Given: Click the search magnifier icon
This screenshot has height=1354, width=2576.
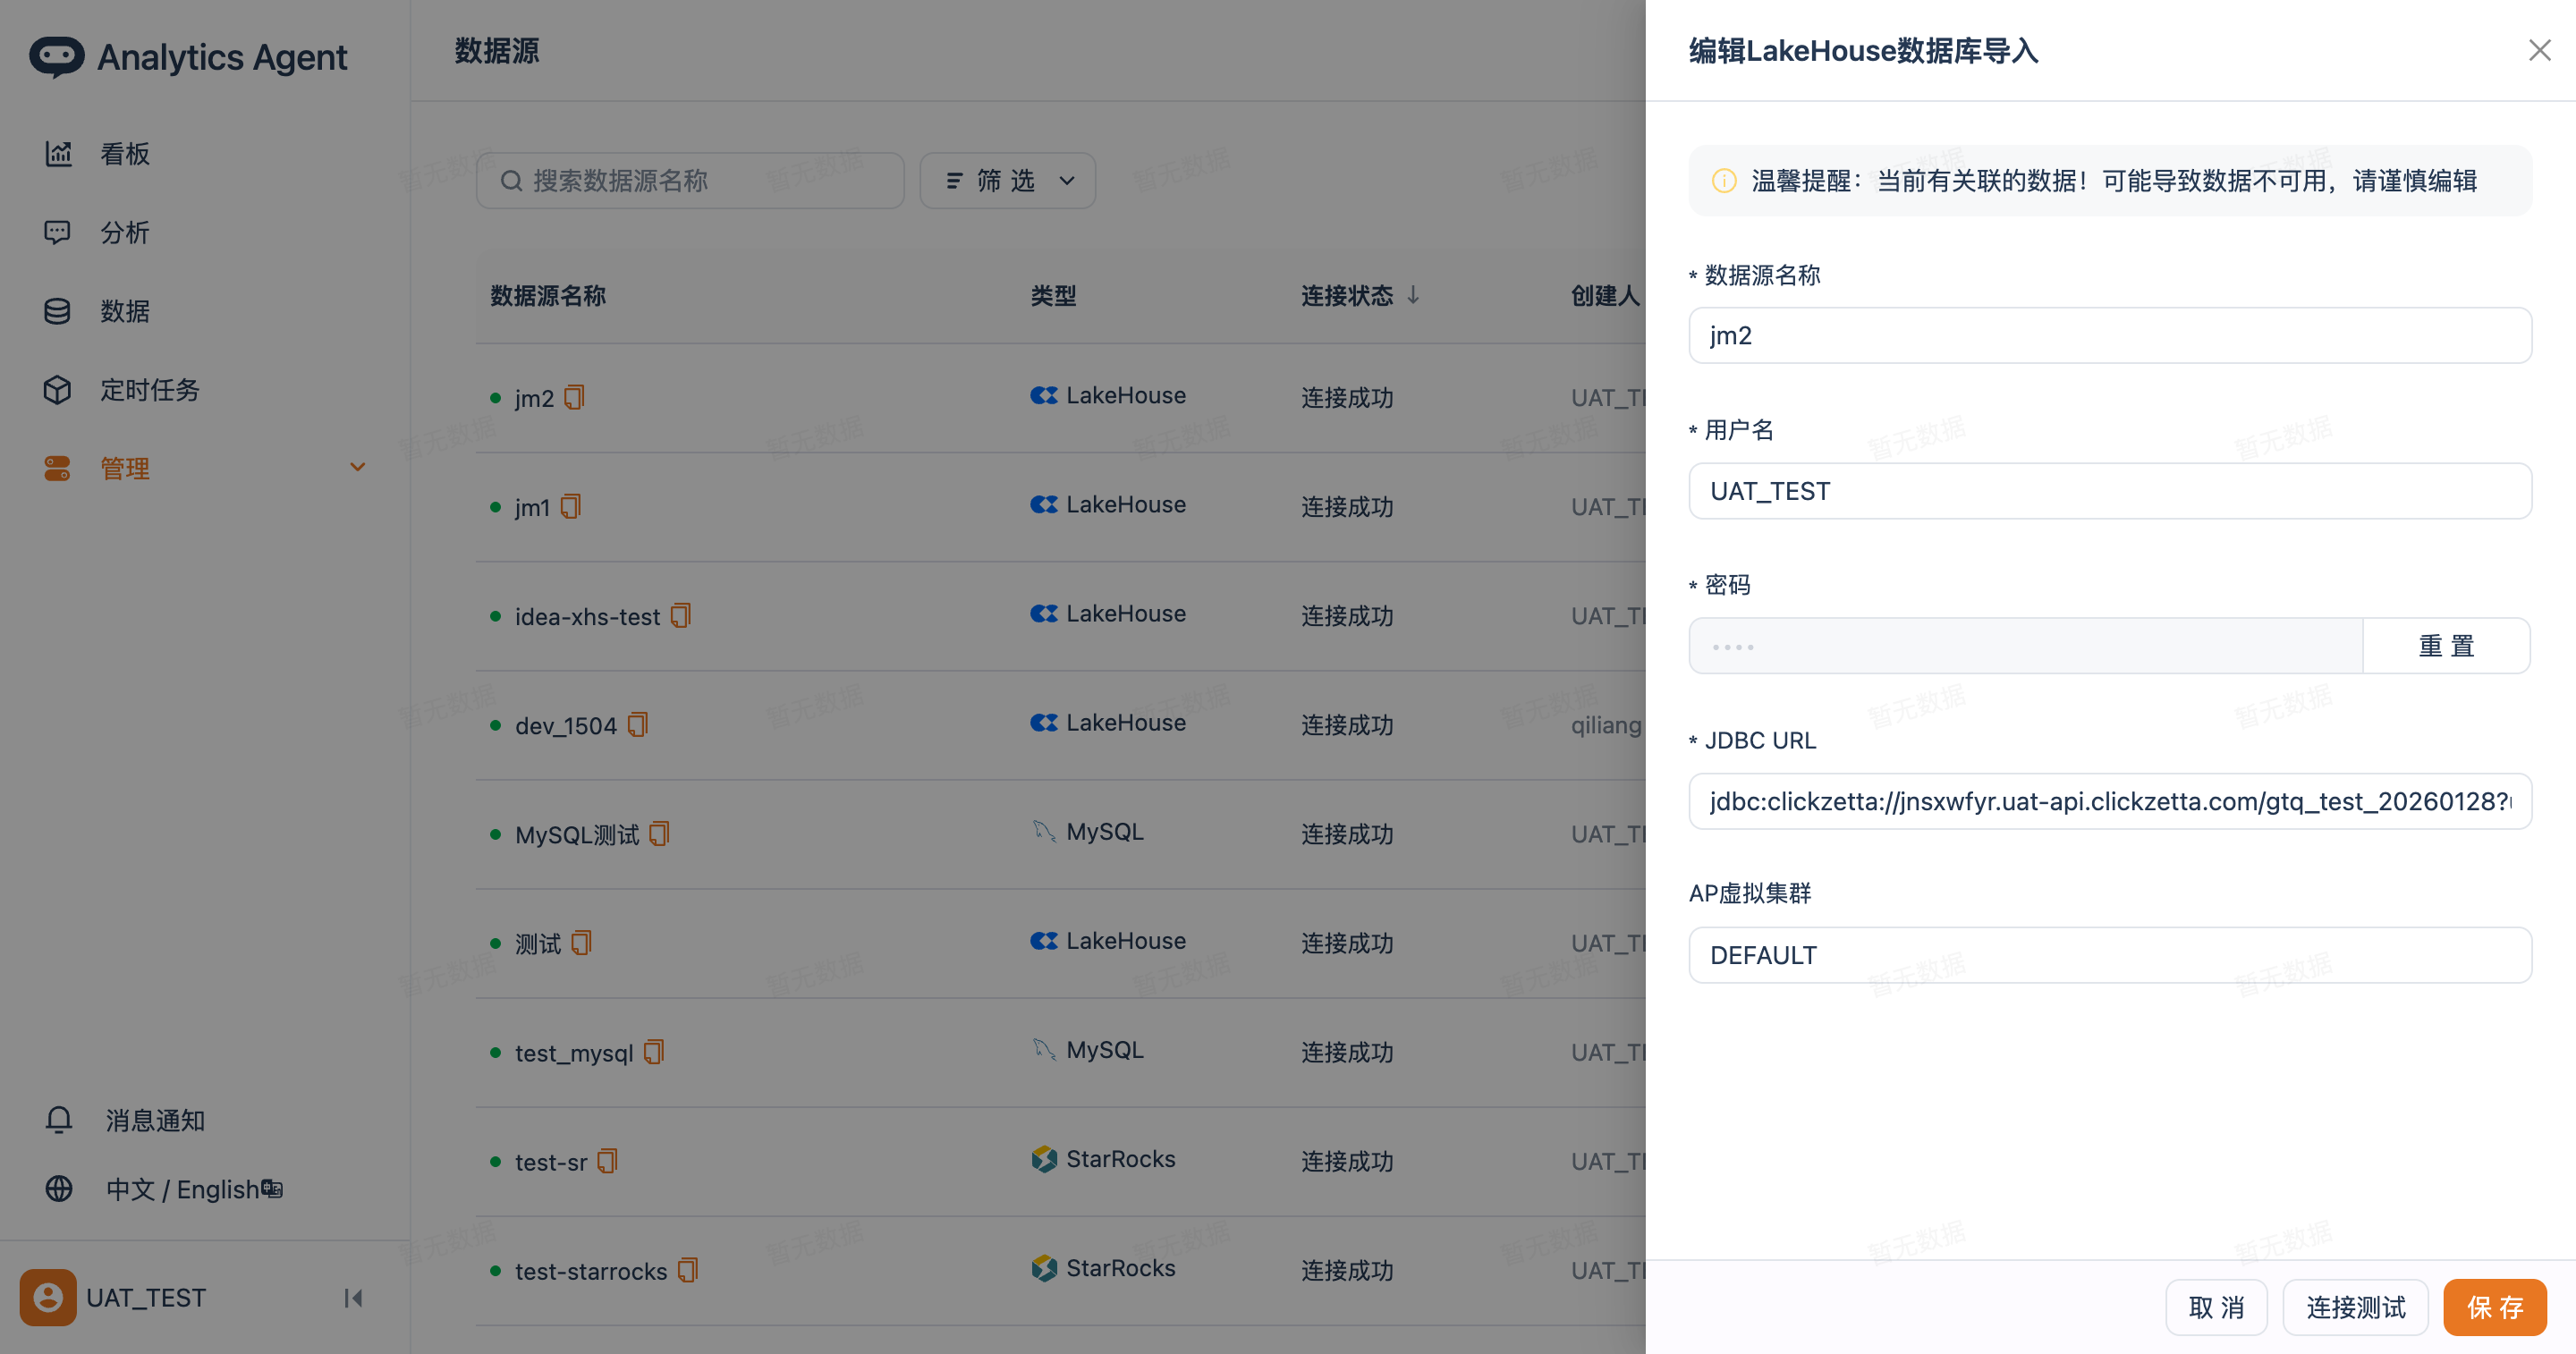Looking at the screenshot, I should tap(511, 181).
